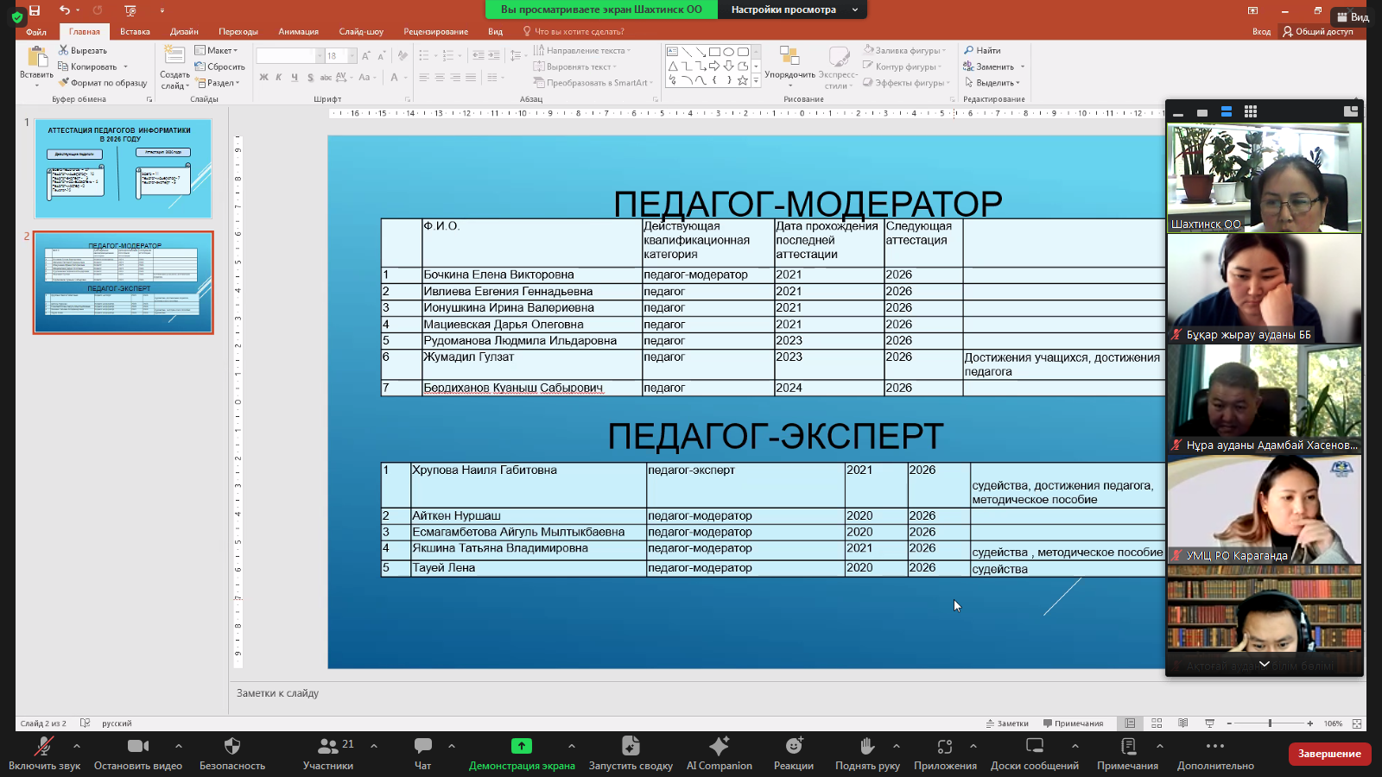Click the Zoom Chat icon
The width and height of the screenshot is (1382, 777).
tap(422, 747)
